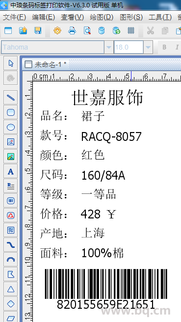Select the 世嘉服饰 title text
The image size is (181, 322).
[x=107, y=98]
